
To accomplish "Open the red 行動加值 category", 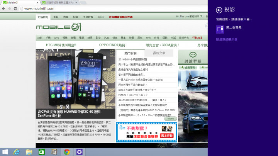I will coord(197,38).
